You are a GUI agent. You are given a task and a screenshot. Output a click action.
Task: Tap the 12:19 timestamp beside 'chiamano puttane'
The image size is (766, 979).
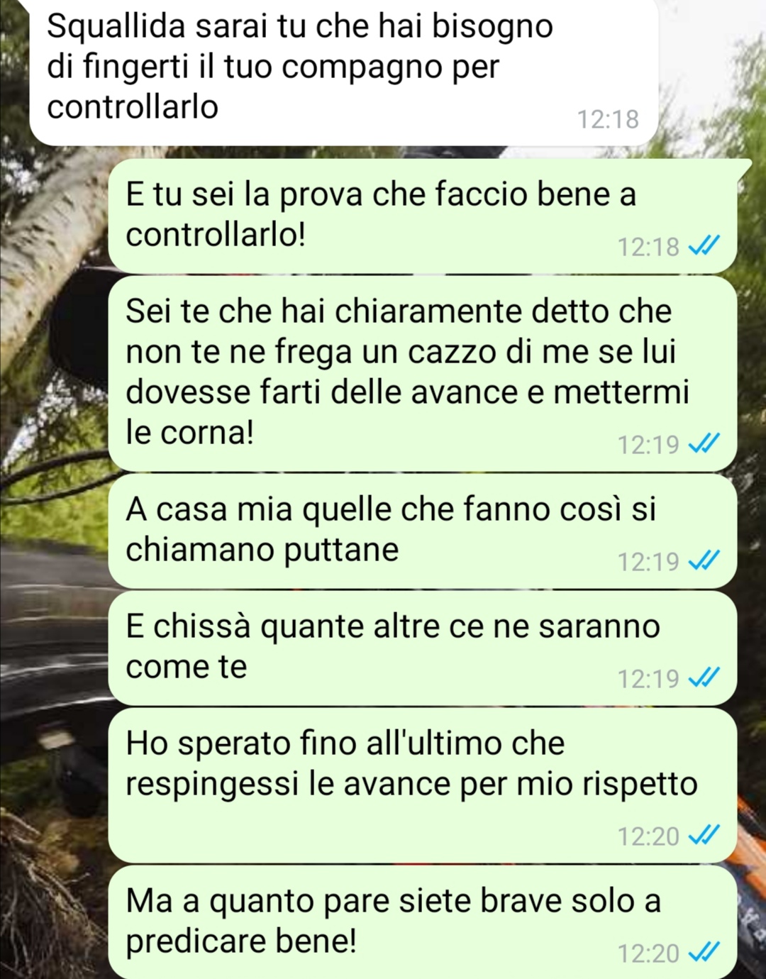[x=648, y=562]
